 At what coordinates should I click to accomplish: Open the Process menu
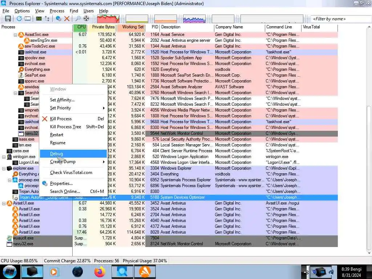coord(57,11)
